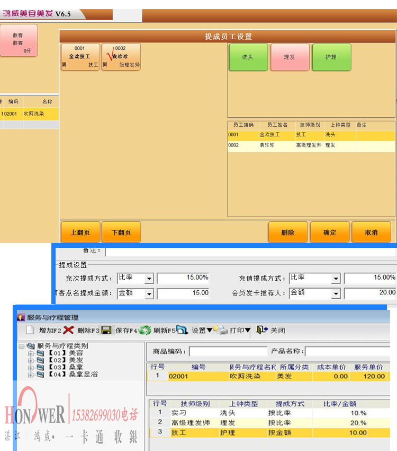Select commission row 1 实习 洗头
The height and width of the screenshot is (451, 397).
[269, 413]
